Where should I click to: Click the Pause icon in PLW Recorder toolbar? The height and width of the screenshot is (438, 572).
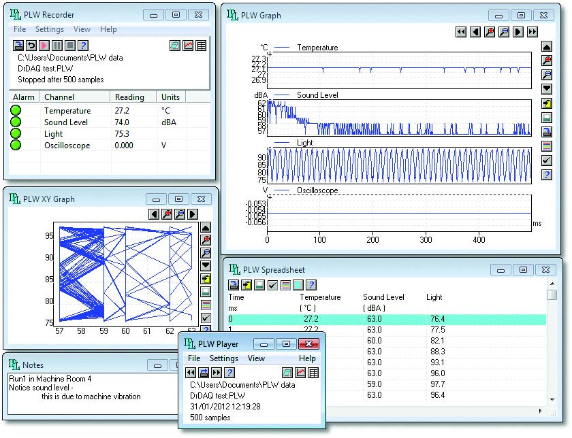(57, 46)
